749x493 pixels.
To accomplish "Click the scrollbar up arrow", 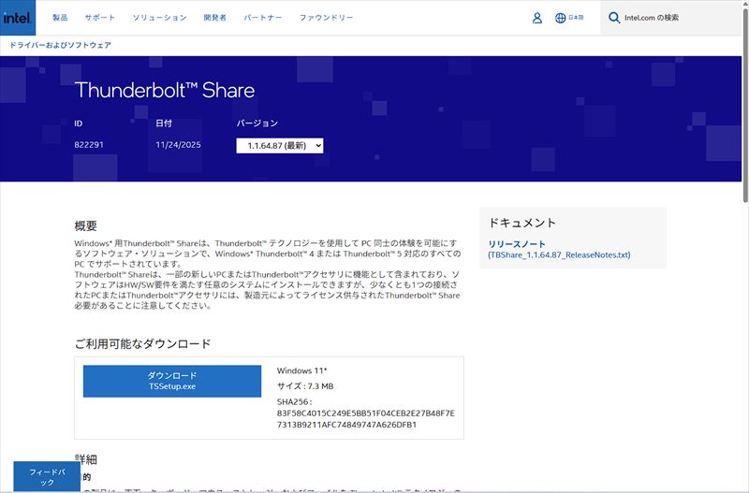I will coord(744,5).
